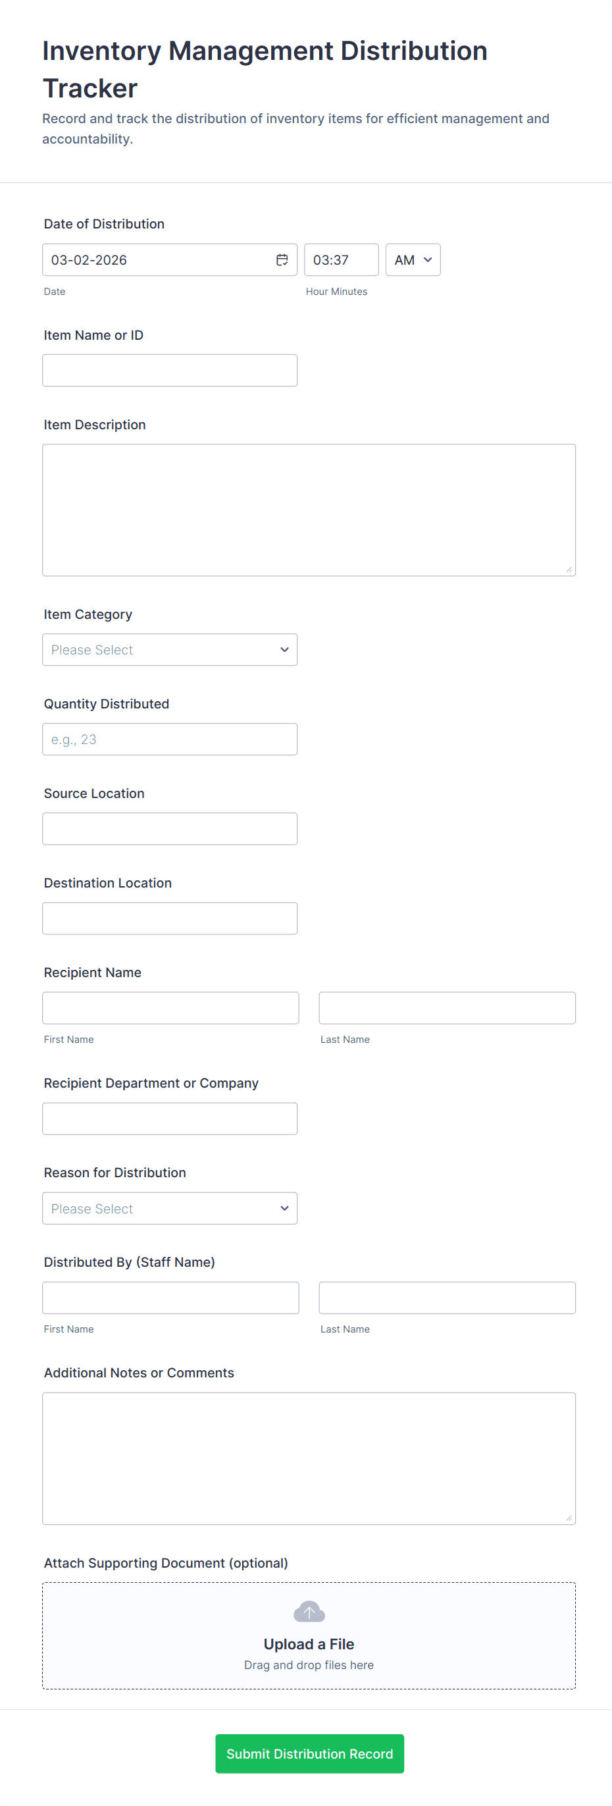Select the Source Location field

tap(170, 829)
